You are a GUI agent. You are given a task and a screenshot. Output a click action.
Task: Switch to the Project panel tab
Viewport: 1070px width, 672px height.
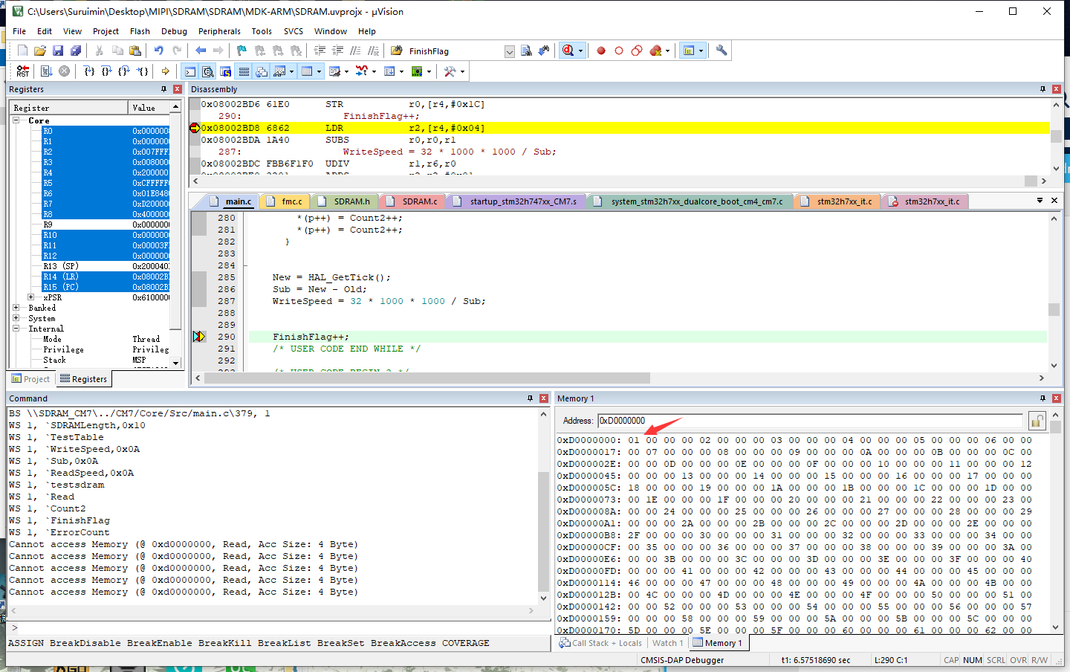pos(30,379)
